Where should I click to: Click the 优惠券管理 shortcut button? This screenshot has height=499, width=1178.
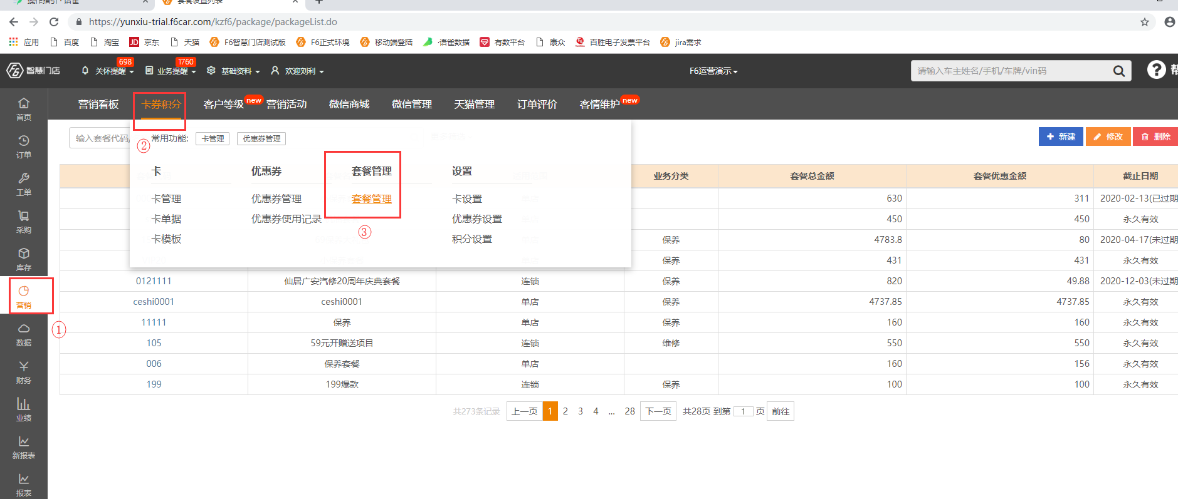(x=261, y=138)
